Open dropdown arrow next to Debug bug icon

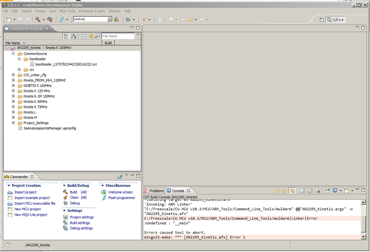(x=134, y=20)
